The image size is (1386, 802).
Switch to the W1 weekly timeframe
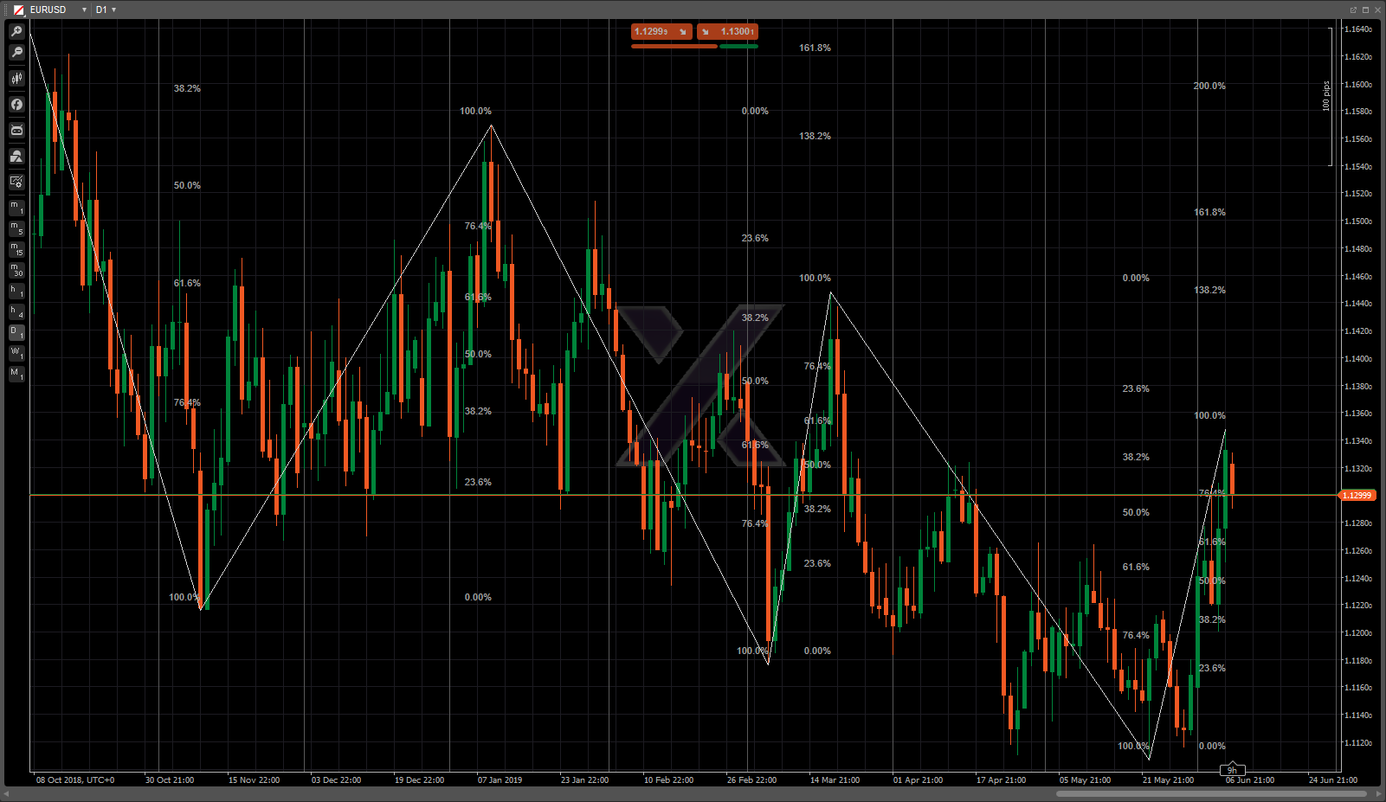click(x=16, y=353)
